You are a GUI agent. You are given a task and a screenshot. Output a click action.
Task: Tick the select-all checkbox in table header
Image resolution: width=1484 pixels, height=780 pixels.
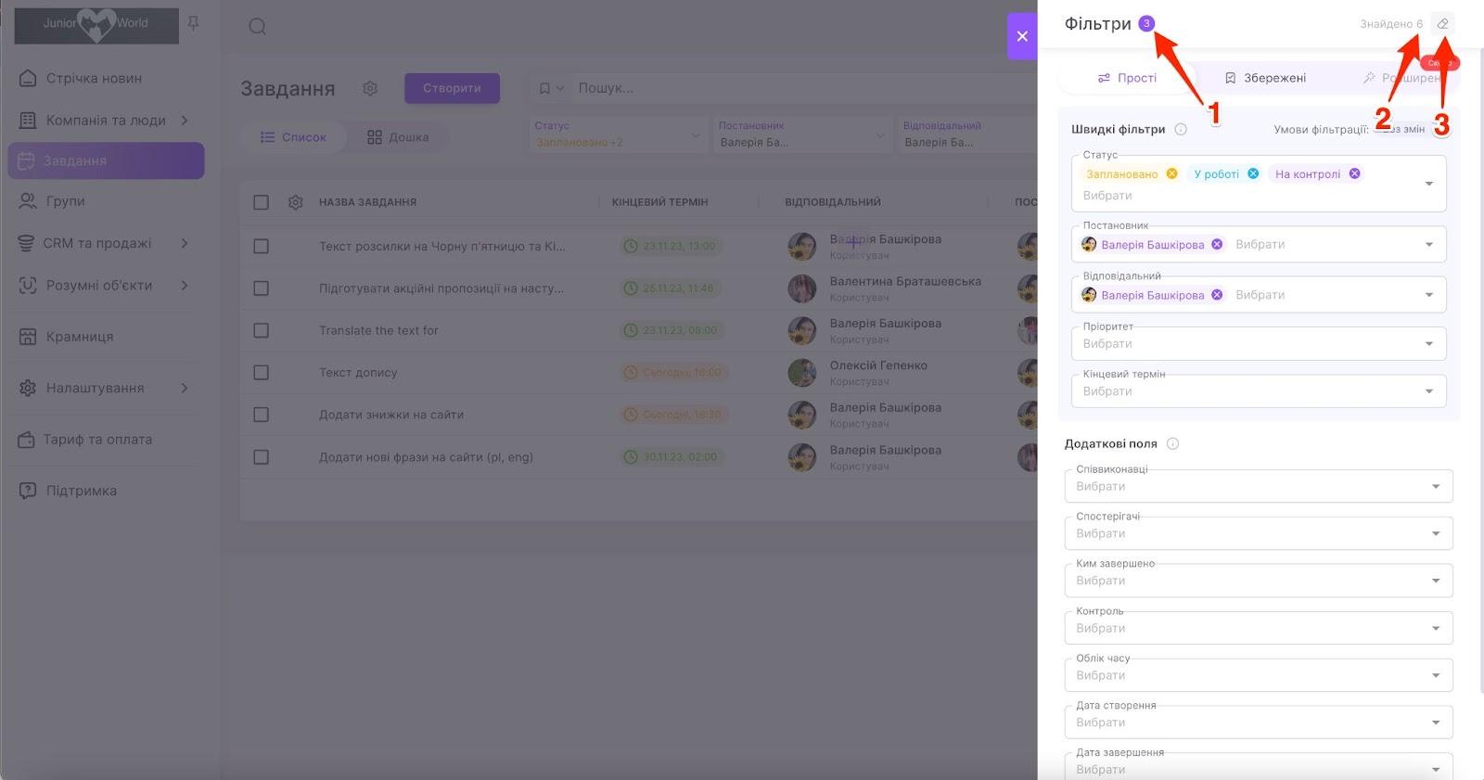coord(262,202)
